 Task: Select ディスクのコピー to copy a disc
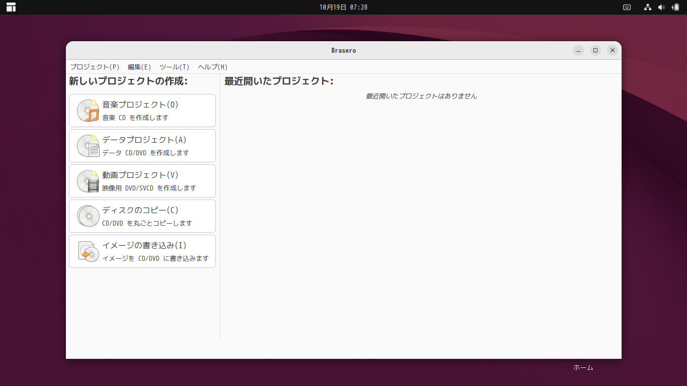click(142, 216)
